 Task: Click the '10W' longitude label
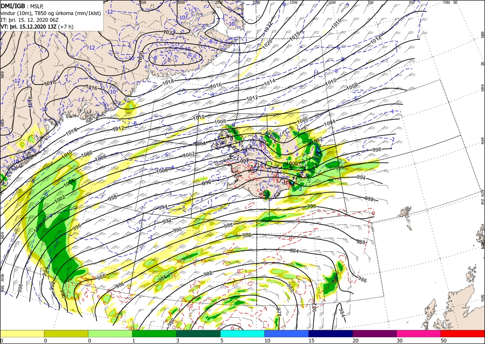332,2
